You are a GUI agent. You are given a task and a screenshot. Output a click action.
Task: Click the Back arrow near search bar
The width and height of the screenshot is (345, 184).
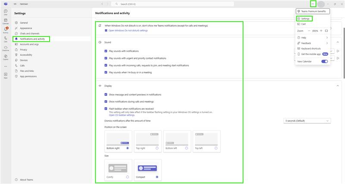point(102,4)
